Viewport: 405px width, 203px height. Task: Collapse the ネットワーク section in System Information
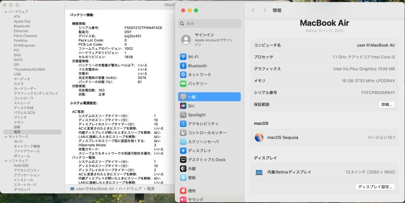[6, 137]
